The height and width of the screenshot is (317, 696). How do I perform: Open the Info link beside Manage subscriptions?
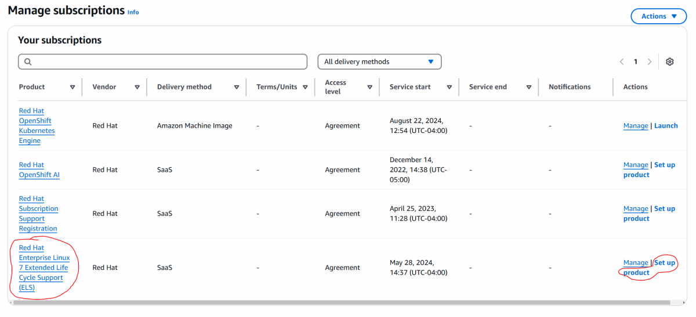[133, 12]
